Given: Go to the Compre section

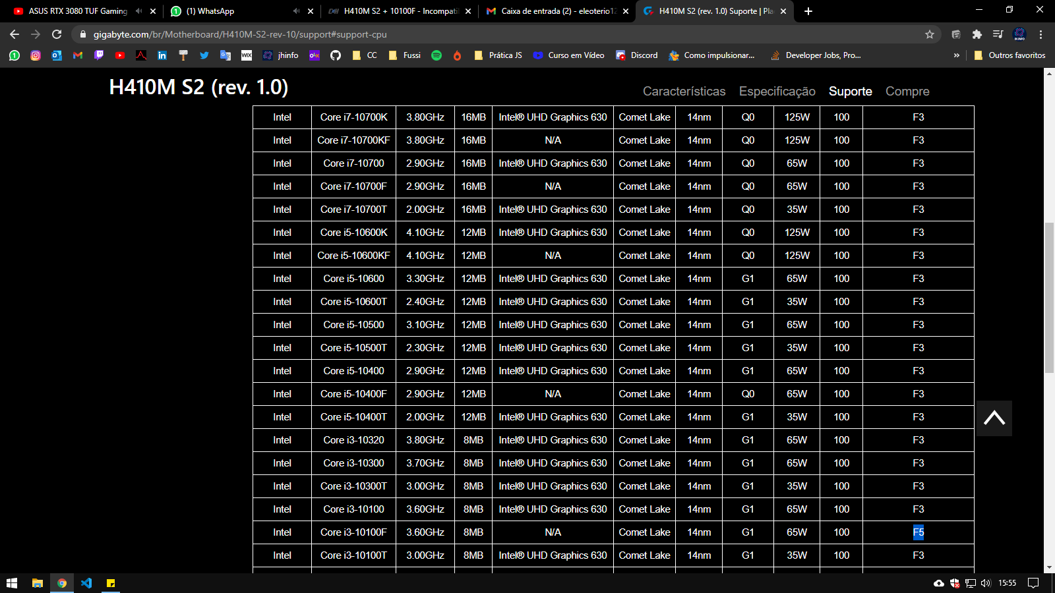Looking at the screenshot, I should coord(907,92).
